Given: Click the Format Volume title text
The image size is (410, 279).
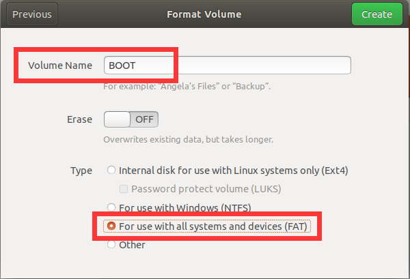Looking at the screenshot, I should pyautogui.click(x=204, y=14).
